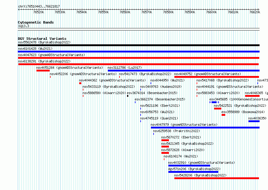Open nsv4047623 gnomAD variant label

coord(51,55)
